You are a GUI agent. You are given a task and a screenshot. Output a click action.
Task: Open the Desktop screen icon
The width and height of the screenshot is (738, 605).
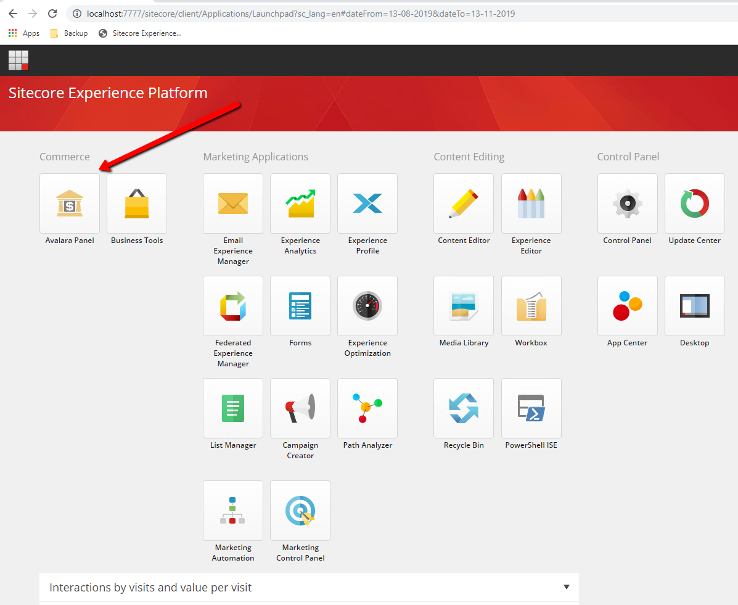(695, 306)
